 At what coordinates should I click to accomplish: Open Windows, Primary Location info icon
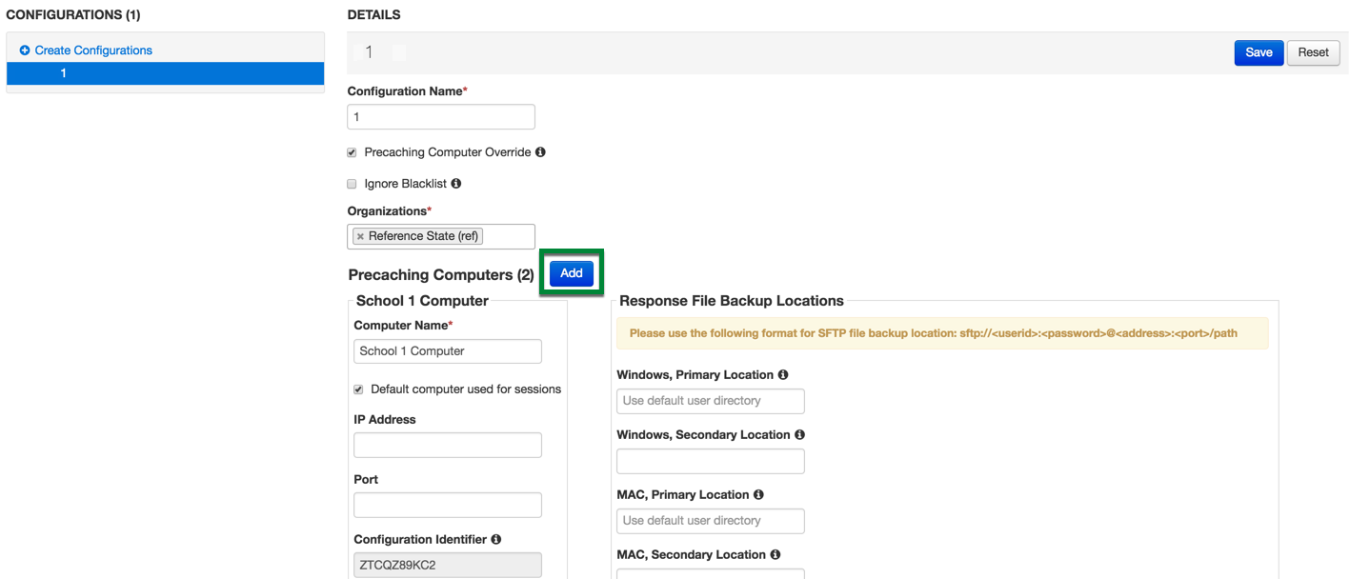(783, 375)
